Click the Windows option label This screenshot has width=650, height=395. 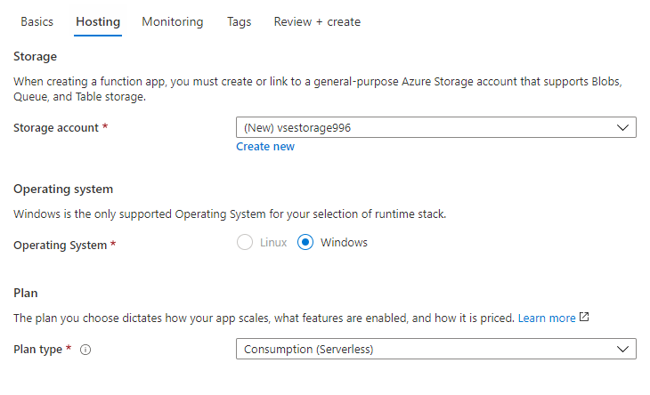coord(344,242)
